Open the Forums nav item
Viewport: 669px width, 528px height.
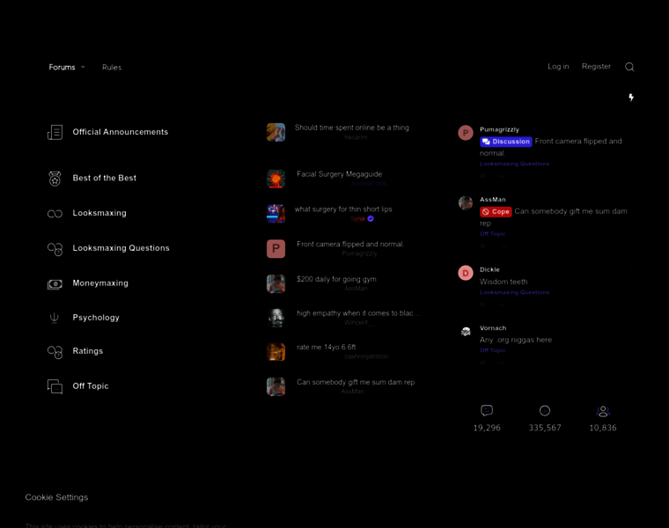62,67
